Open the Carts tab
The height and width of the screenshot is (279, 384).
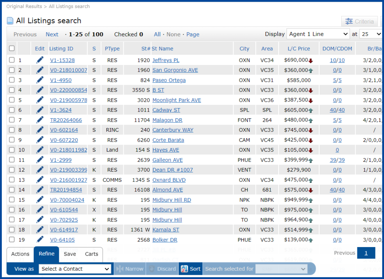pyautogui.click(x=91, y=254)
